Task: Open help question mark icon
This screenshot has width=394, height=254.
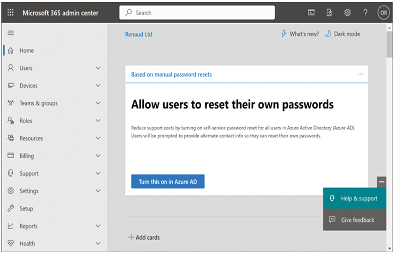Action: [365, 13]
